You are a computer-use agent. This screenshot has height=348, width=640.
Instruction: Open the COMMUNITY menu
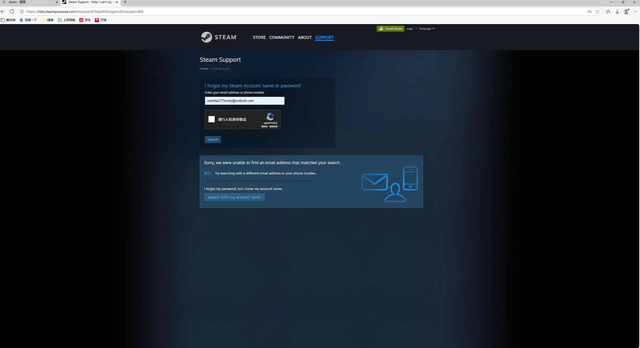click(282, 37)
